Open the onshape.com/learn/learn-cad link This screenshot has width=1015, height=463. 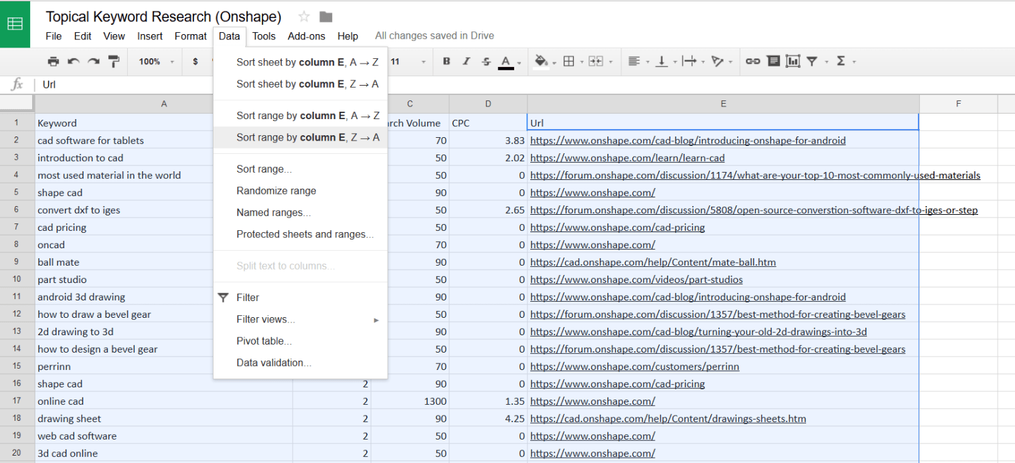[627, 158]
